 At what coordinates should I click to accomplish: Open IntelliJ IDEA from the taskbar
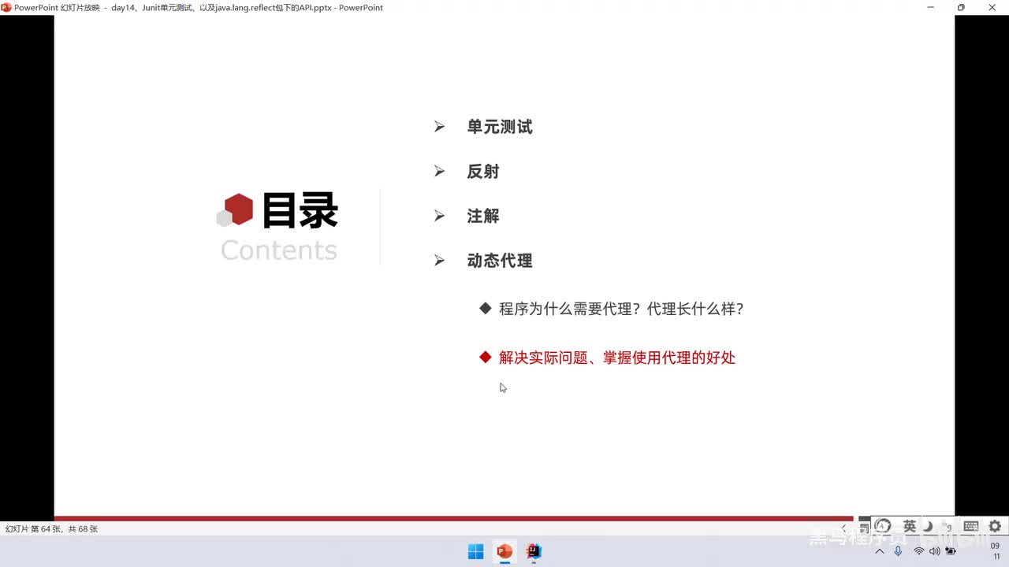click(534, 551)
